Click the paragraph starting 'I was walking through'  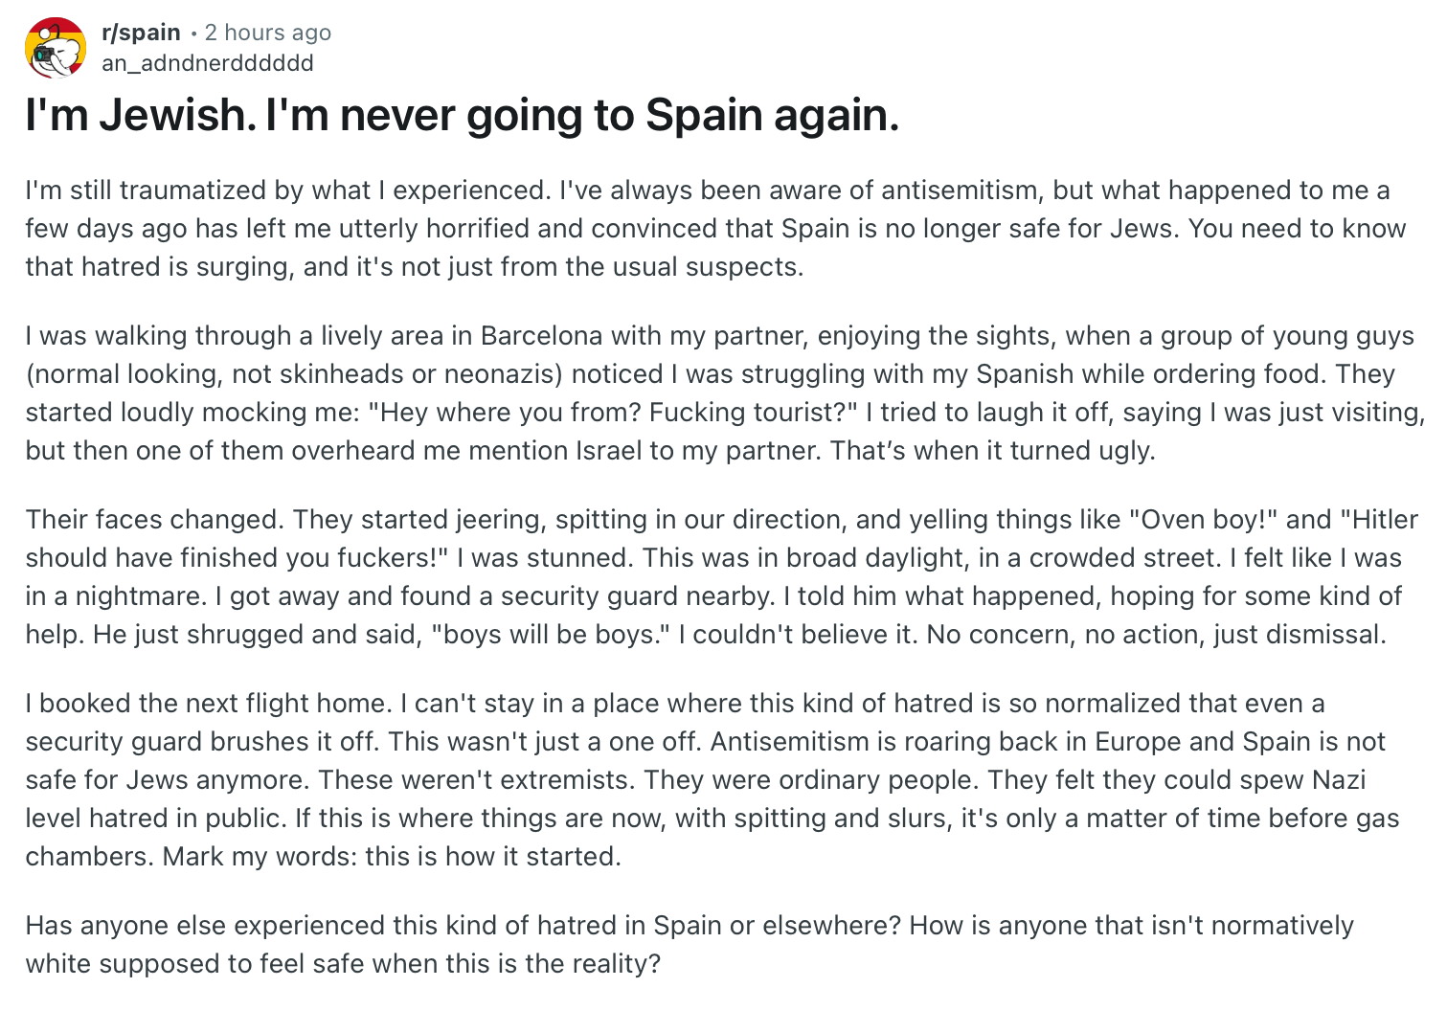(x=724, y=393)
